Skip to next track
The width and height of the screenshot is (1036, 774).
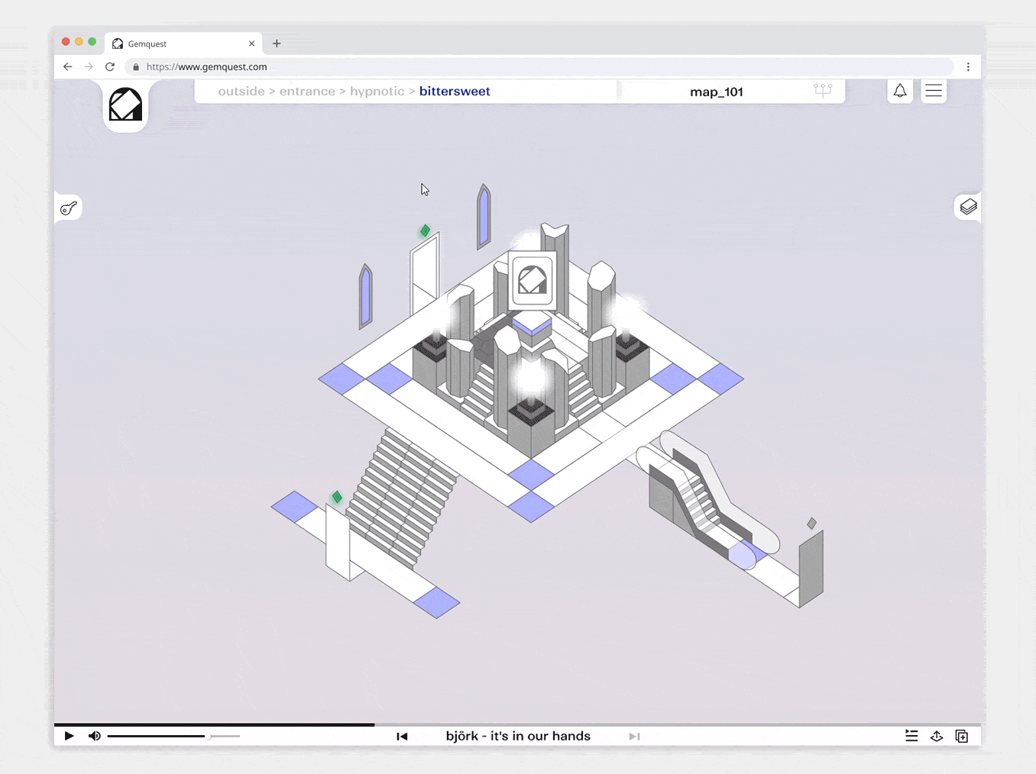pyautogui.click(x=634, y=736)
